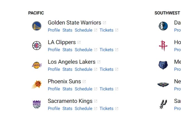Click the Dallas Mavericks logo
Viewport: 181px width, 121px height.
point(163,26)
